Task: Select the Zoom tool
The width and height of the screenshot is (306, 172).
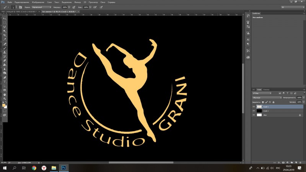Action: pos(5,99)
